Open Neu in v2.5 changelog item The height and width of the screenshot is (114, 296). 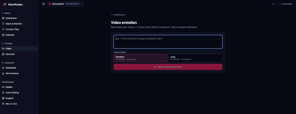(19, 104)
